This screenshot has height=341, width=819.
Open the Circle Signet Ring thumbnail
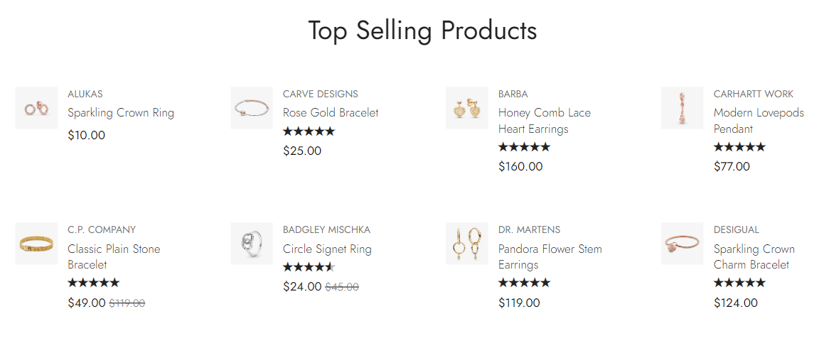tap(252, 244)
